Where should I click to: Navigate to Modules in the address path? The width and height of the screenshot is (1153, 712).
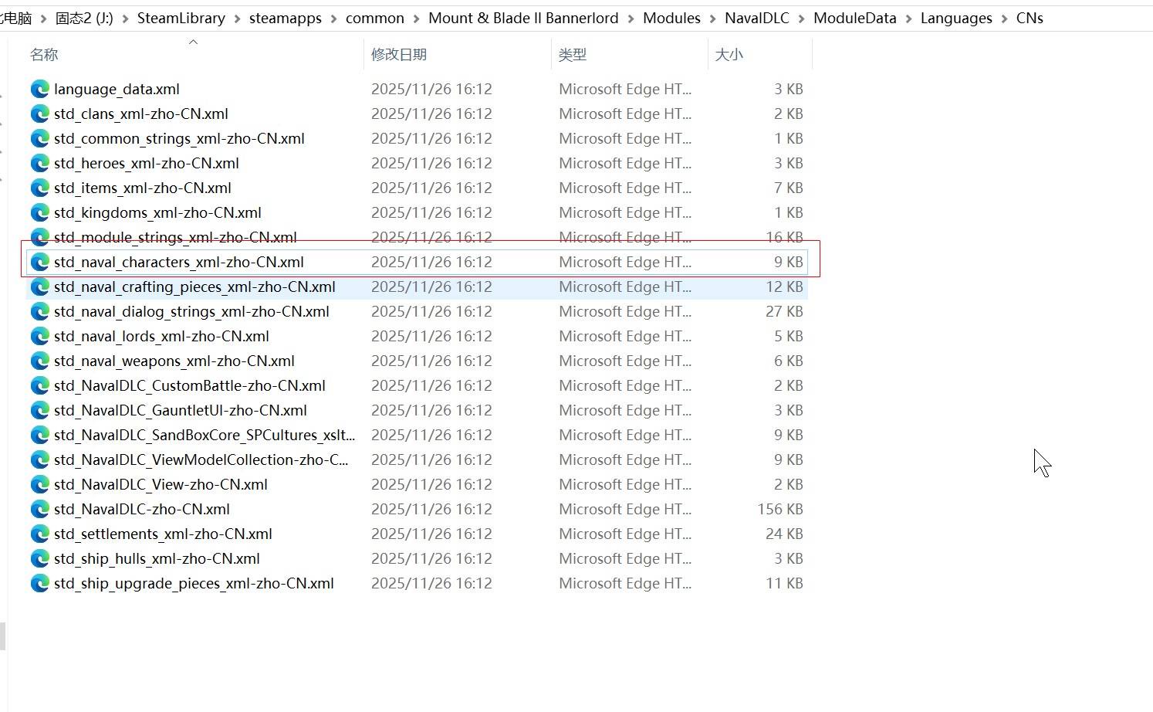671,19
